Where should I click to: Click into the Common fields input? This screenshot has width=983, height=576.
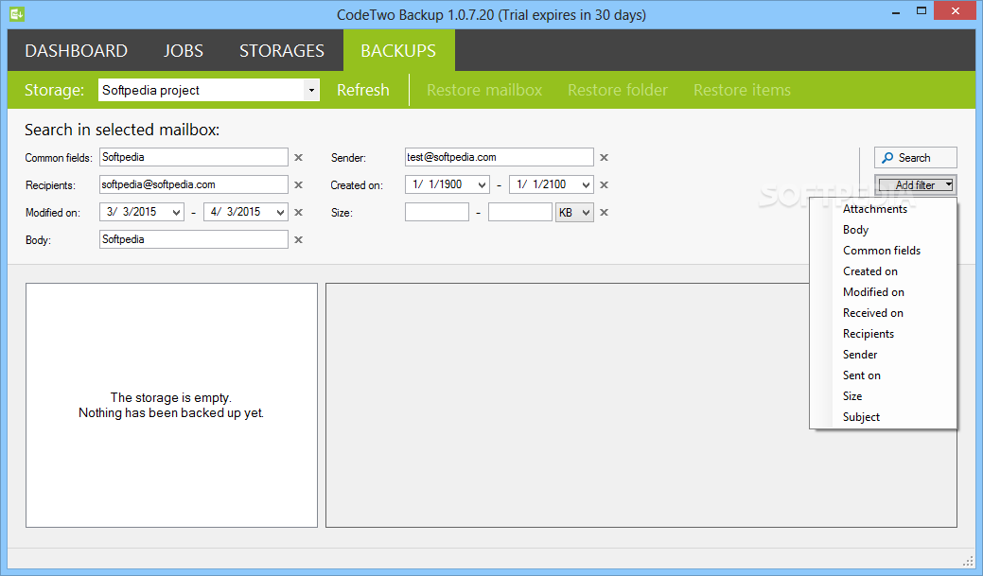click(194, 157)
